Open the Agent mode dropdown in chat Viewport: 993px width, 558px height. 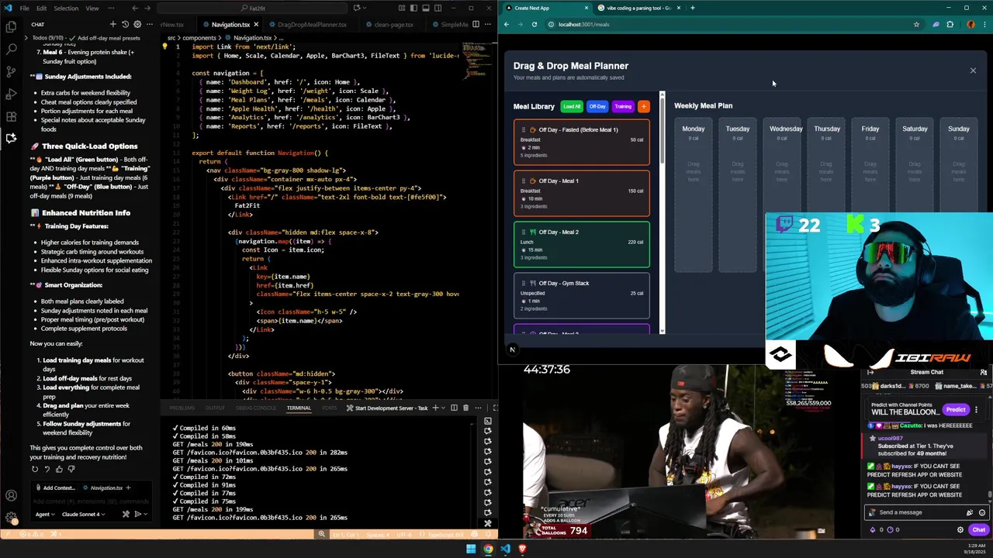(x=43, y=514)
